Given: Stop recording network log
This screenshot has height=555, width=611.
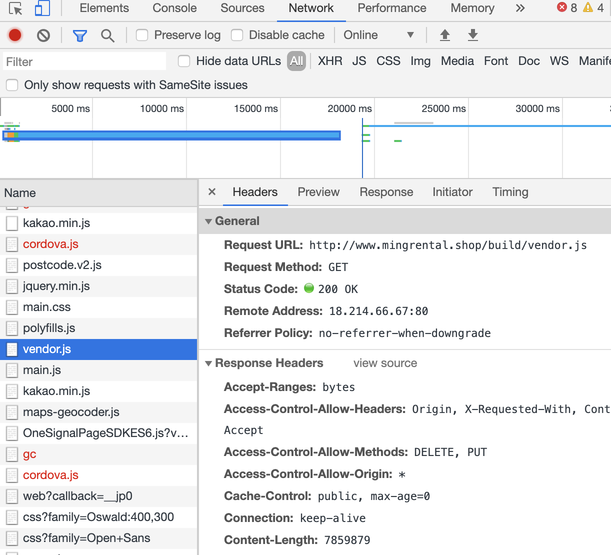Looking at the screenshot, I should pos(15,35).
